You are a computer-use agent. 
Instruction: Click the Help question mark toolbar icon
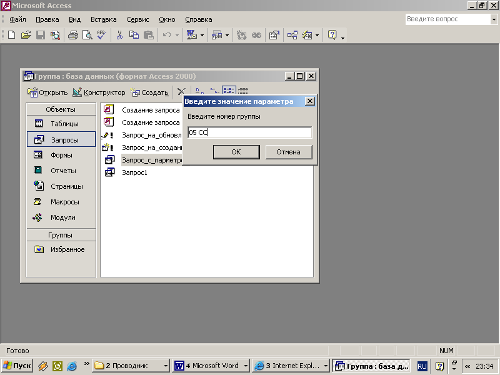pos(332,35)
